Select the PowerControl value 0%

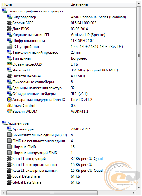[73, 106]
